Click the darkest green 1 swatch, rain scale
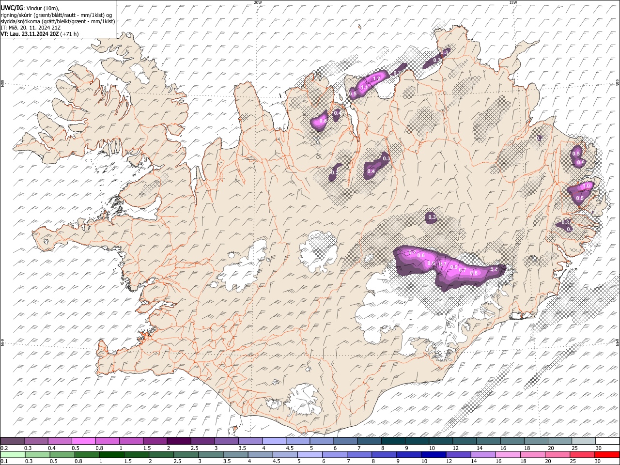Image resolution: width=620 pixels, height=465 pixels. coord(111,454)
